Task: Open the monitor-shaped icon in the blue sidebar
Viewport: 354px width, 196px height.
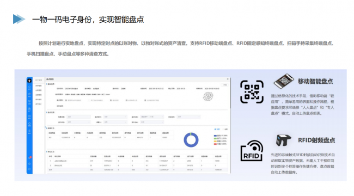Action: click(29, 102)
